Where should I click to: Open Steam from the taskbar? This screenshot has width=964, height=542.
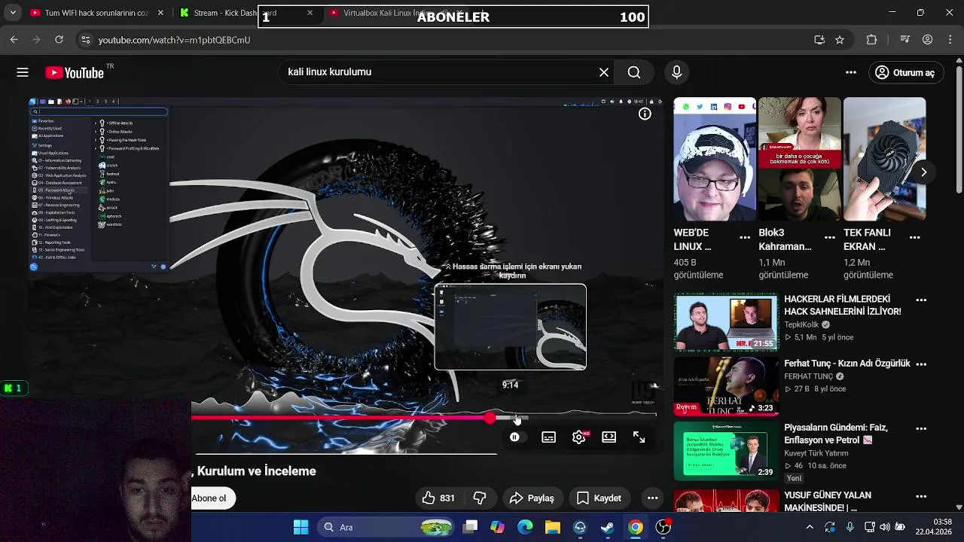point(607,527)
